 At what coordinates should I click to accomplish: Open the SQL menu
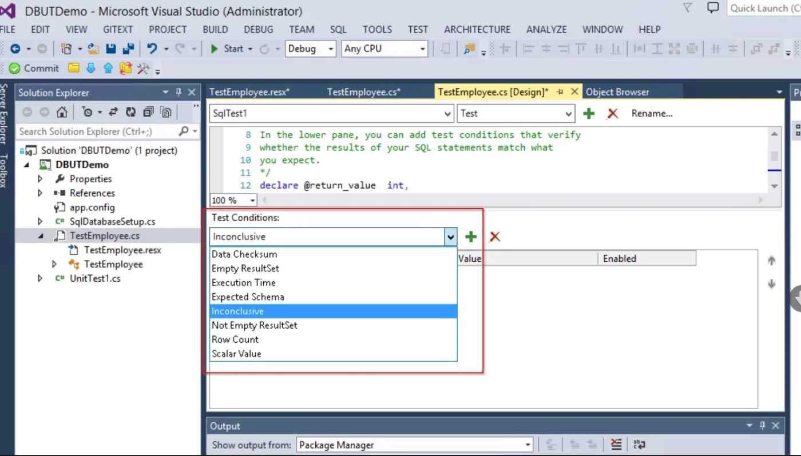pyautogui.click(x=338, y=29)
